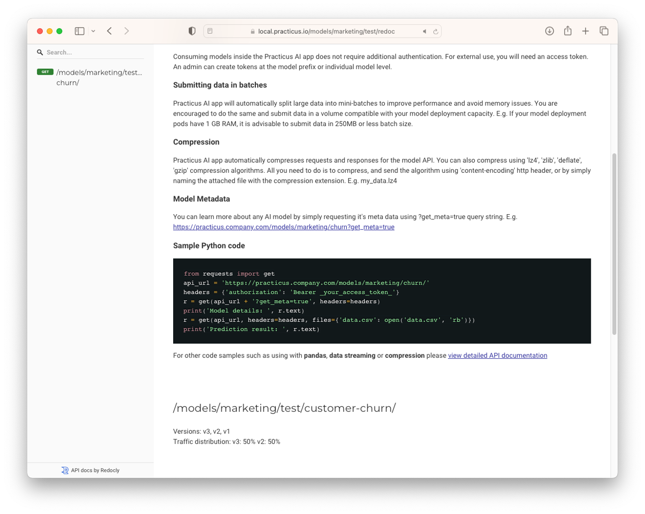The height and width of the screenshot is (514, 645).
Task: Focus the Redoc Search box
Action: pyautogui.click(x=93, y=52)
